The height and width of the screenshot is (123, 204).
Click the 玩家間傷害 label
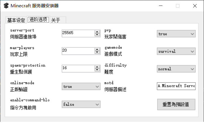click(x=115, y=37)
